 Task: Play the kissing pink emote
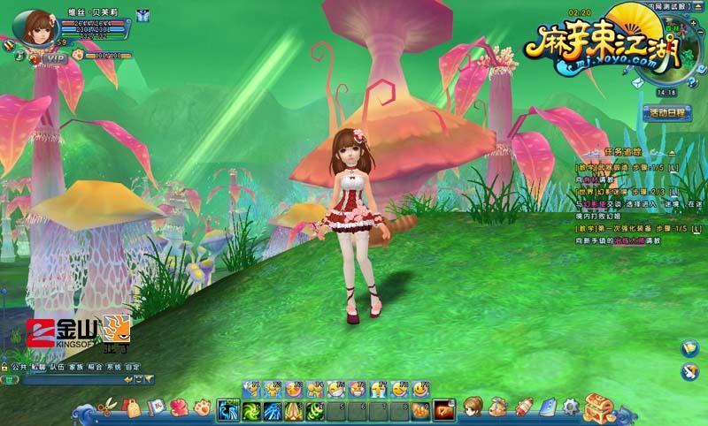tap(293, 389)
